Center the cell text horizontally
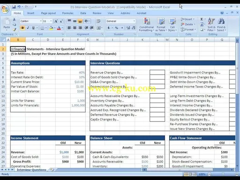This screenshot has width=240, height=180. pos(75,28)
